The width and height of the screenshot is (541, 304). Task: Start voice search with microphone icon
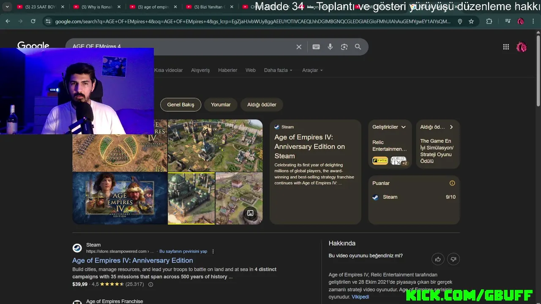pyautogui.click(x=330, y=47)
